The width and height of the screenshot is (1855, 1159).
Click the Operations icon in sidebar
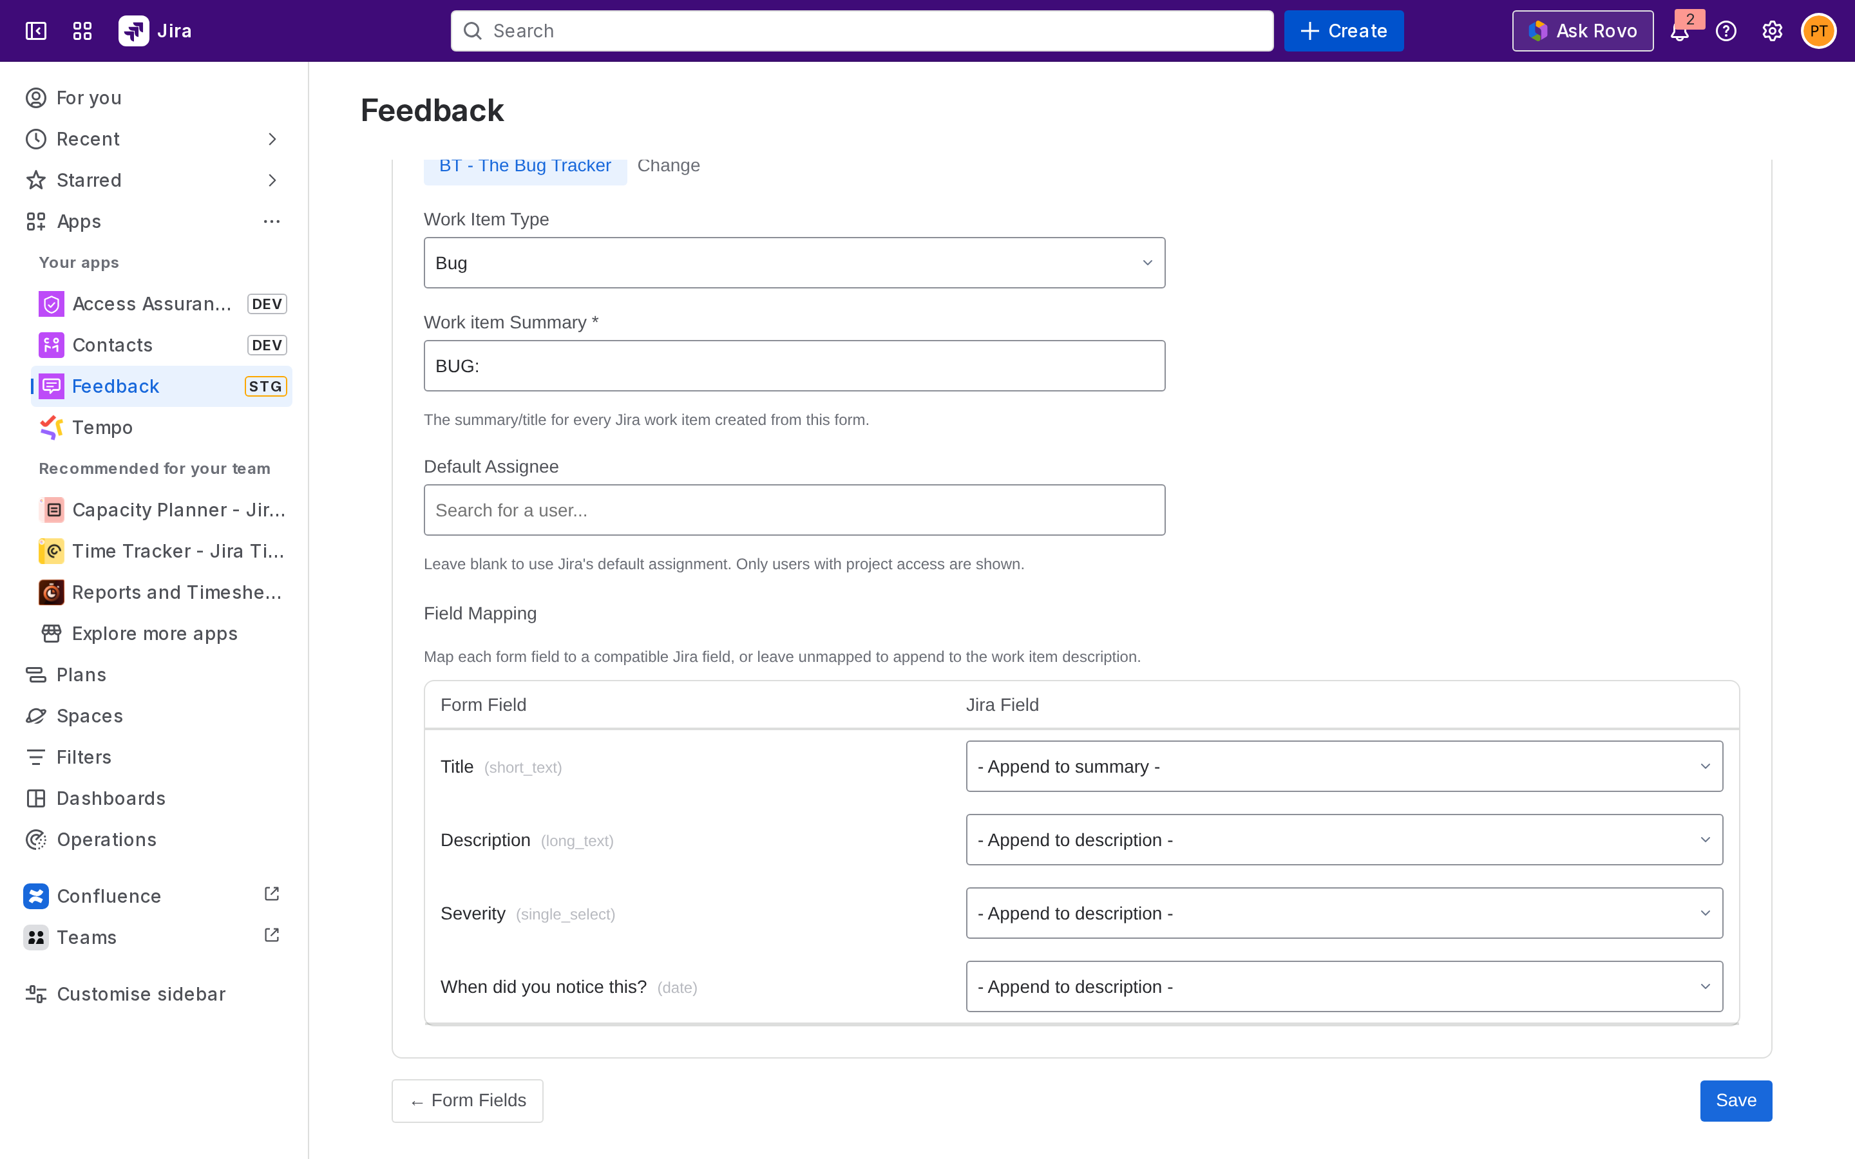coord(36,840)
